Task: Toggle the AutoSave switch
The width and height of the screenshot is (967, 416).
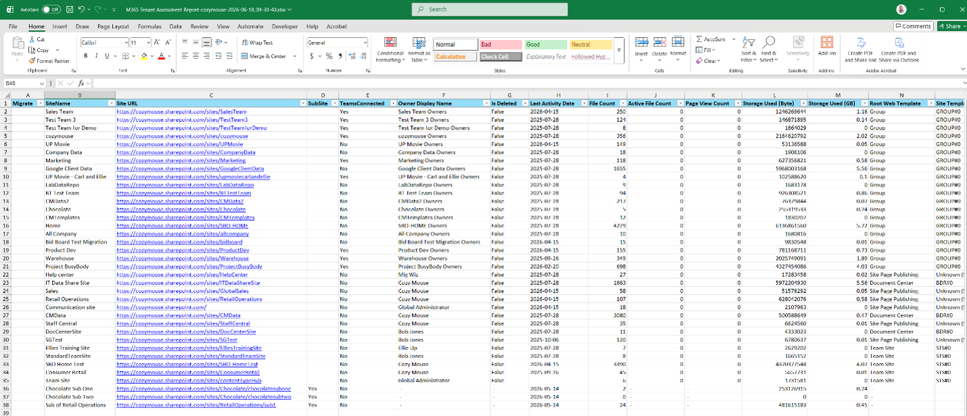Action: (51, 9)
